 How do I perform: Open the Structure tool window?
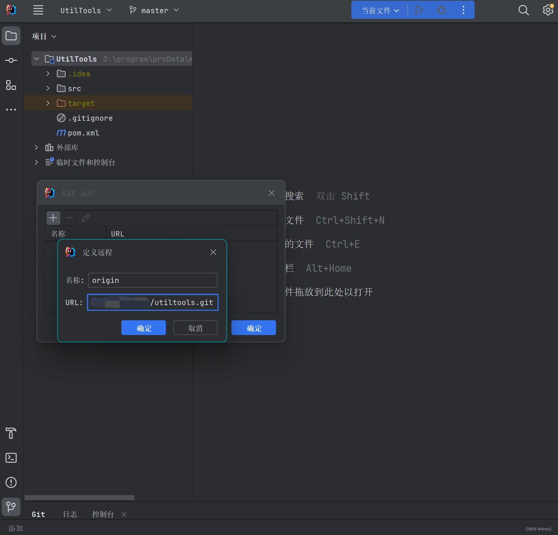point(11,85)
